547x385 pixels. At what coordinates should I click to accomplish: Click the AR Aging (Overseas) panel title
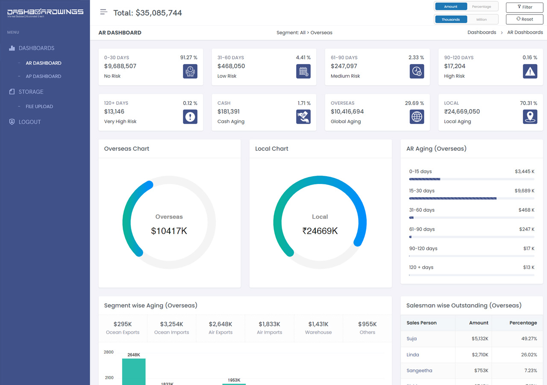[436, 149]
